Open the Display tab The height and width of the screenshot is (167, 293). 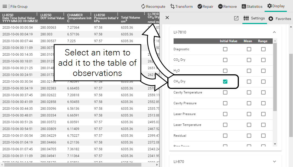pyautogui.click(x=276, y=6)
